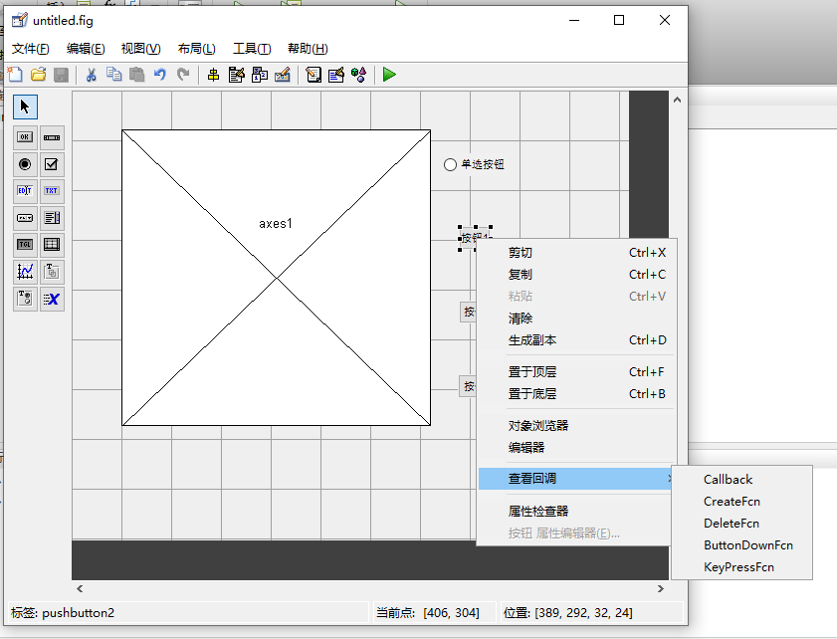Viewport: 837px width, 639px height.
Task: Open the Object Browser toolbar icon
Action: tap(358, 75)
